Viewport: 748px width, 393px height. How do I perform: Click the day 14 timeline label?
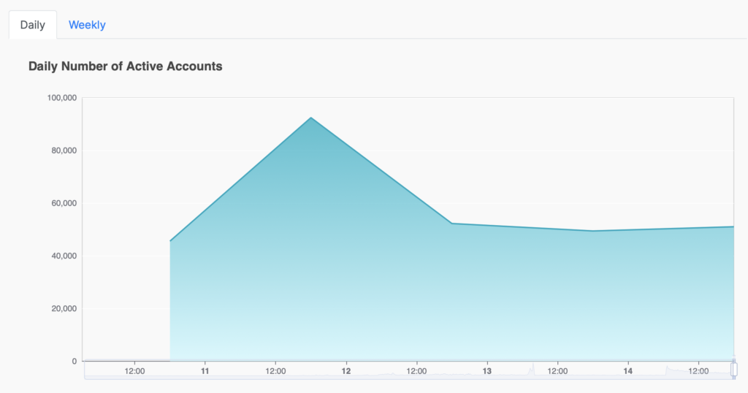[x=627, y=371]
